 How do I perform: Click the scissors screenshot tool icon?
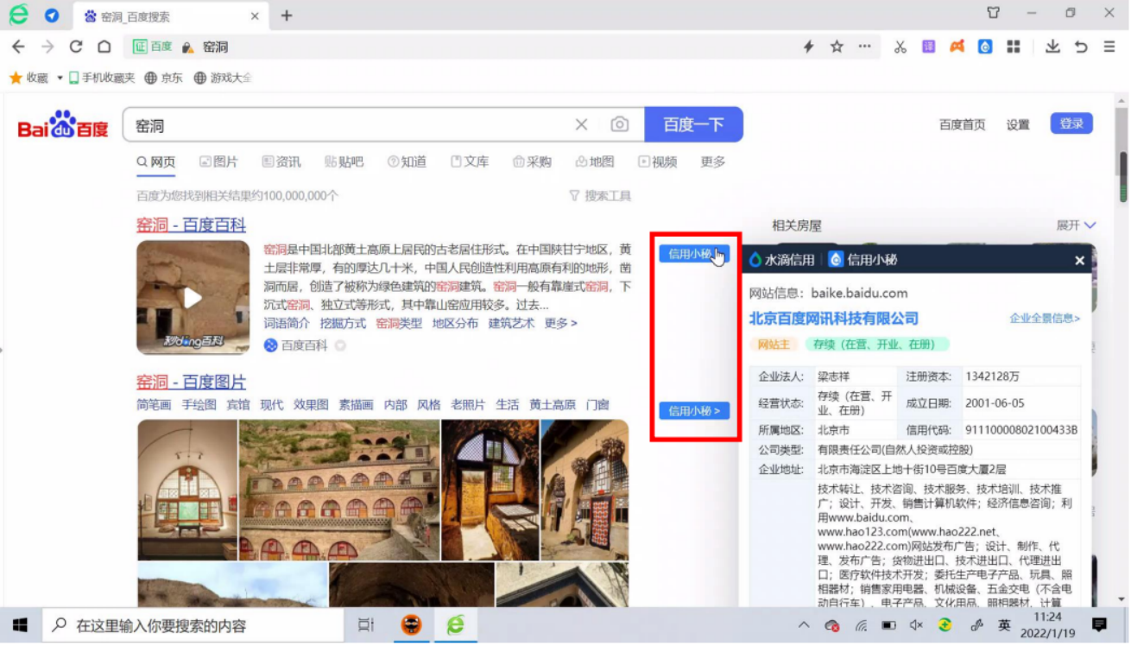[900, 47]
